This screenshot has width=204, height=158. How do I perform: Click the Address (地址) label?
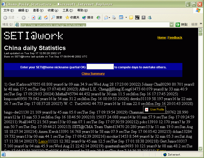coord(8,24)
